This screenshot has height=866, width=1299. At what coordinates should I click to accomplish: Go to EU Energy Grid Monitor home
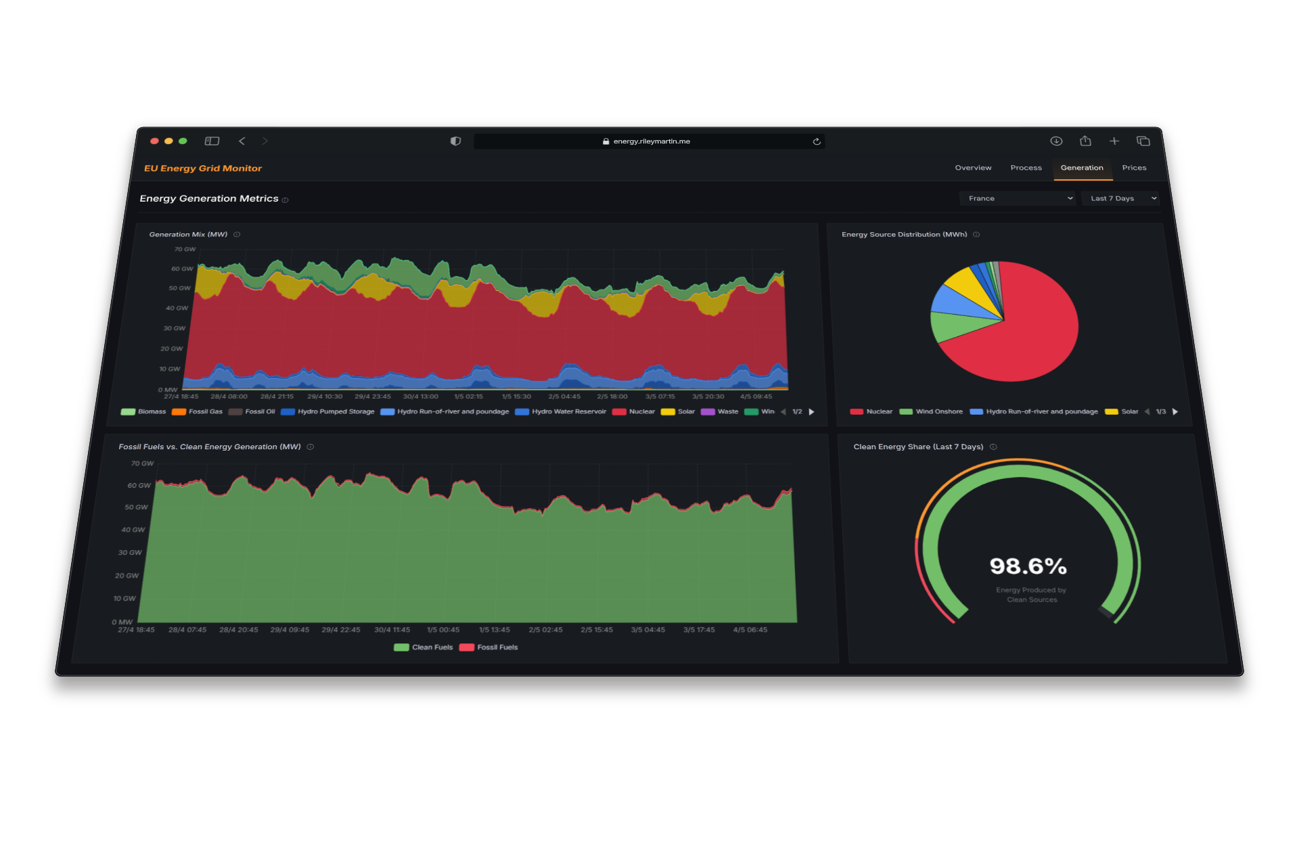tap(203, 168)
